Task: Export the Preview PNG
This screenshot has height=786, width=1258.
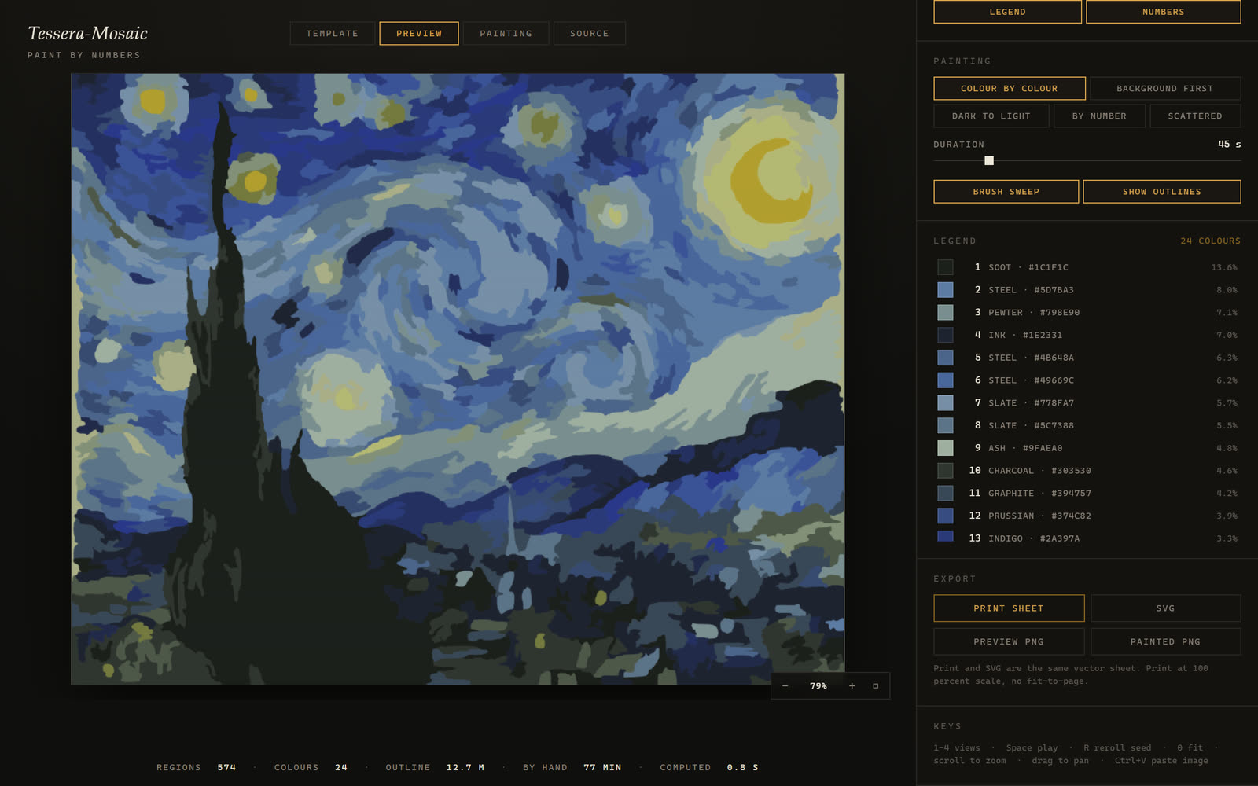Action: (1009, 641)
